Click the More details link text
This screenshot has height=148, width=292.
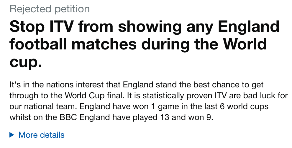pos(41,135)
